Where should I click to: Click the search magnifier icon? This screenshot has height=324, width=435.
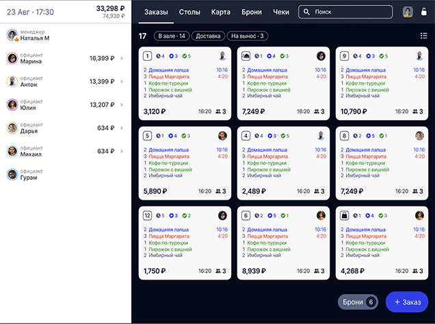click(306, 12)
